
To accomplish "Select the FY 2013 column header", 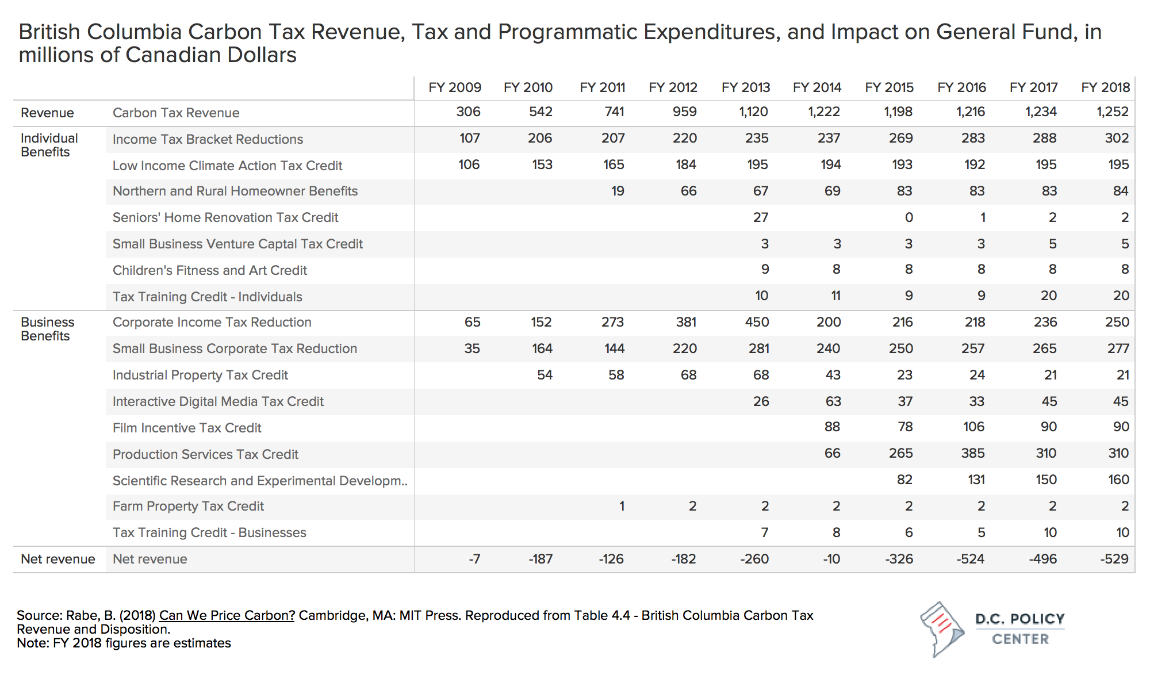I will pyautogui.click(x=746, y=87).
